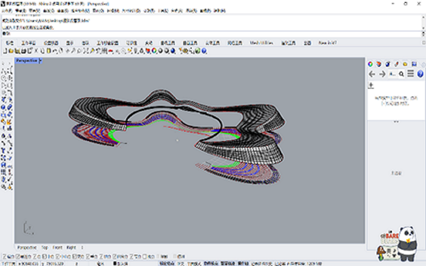Toggle the first (End) osnap checkbox
The image size is (426, 266).
4,256
